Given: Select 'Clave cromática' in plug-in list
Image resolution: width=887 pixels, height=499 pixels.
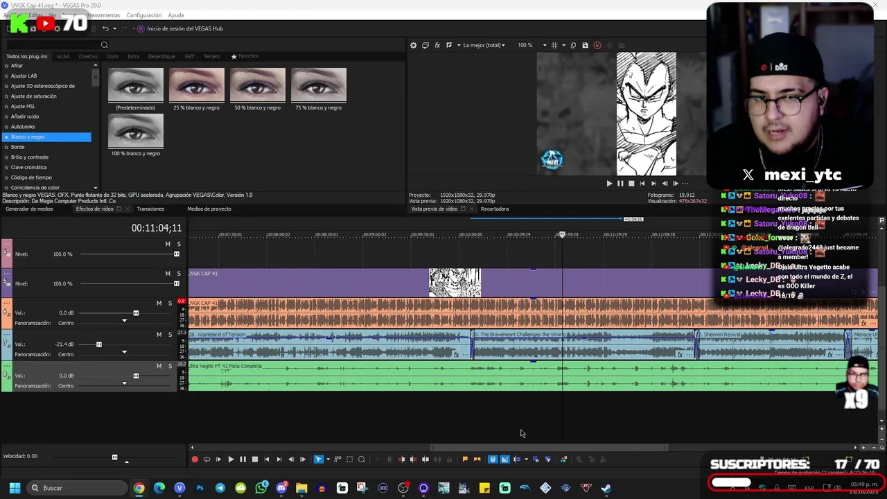Looking at the screenshot, I should click(28, 167).
